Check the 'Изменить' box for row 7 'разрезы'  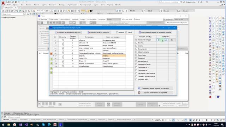tap(63, 56)
